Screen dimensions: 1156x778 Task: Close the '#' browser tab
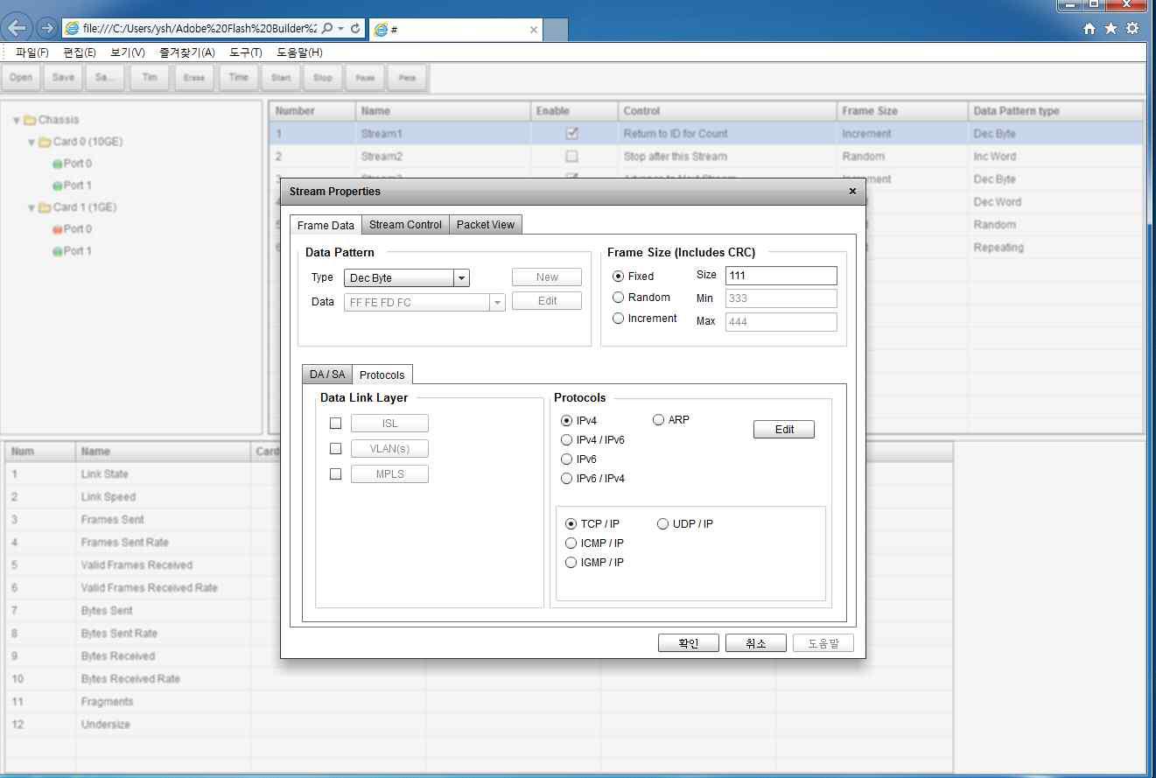[x=534, y=29]
